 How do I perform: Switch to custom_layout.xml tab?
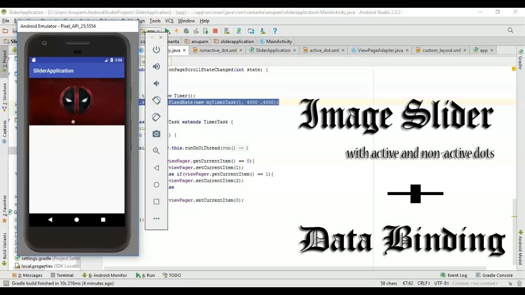click(441, 50)
